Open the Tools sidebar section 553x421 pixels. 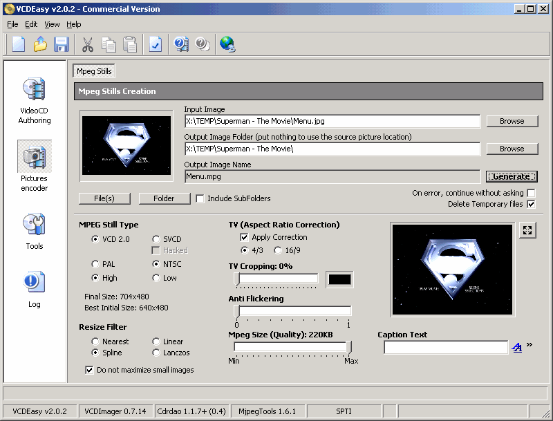coord(34,230)
